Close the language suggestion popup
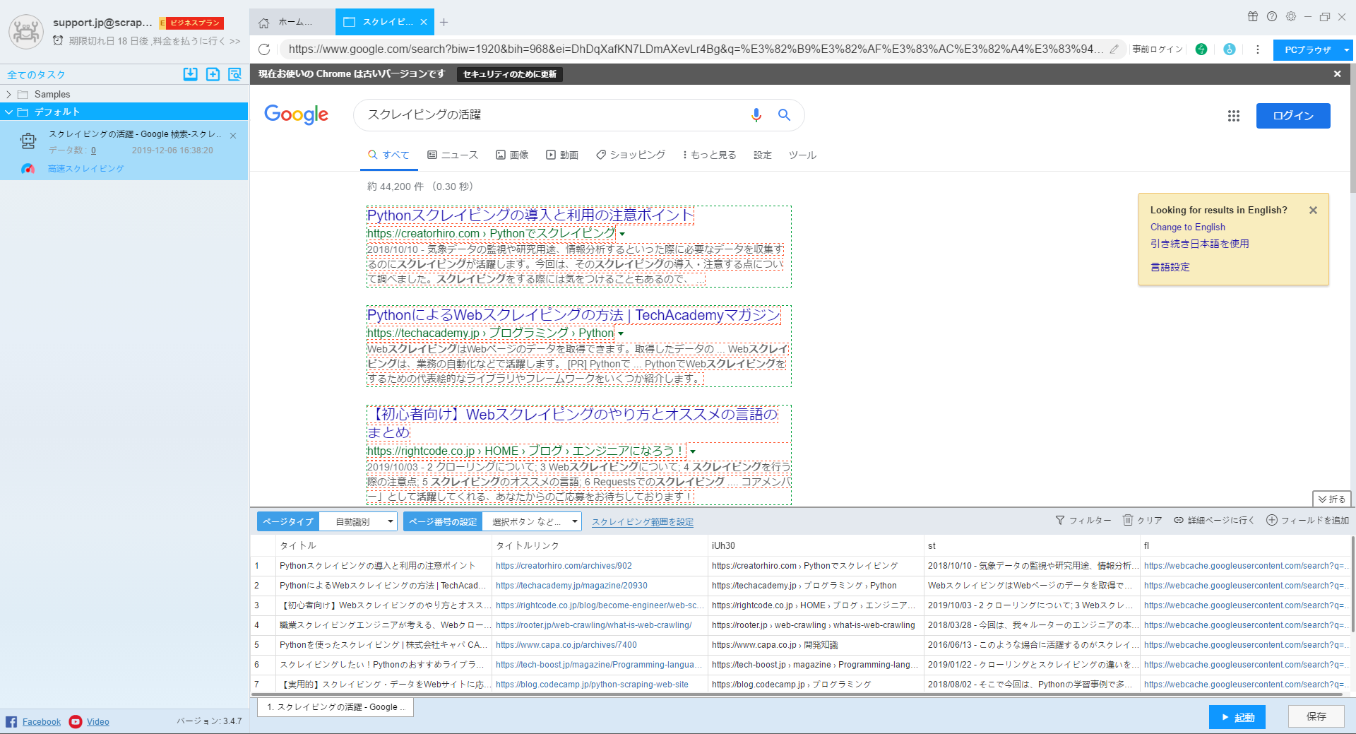1356x734 pixels. click(x=1313, y=210)
